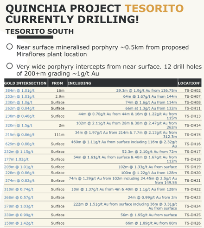Viewport: 204px width, 228px height.
Task: Click the 384m @ 1.01g/t intersection link
Action: [20, 90]
